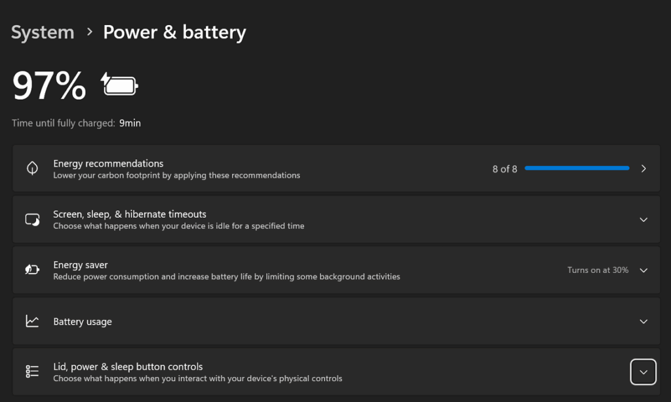This screenshot has width=671, height=402.
Task: Click the leaf icon for Energy recommendations
Action: pyautogui.click(x=32, y=169)
